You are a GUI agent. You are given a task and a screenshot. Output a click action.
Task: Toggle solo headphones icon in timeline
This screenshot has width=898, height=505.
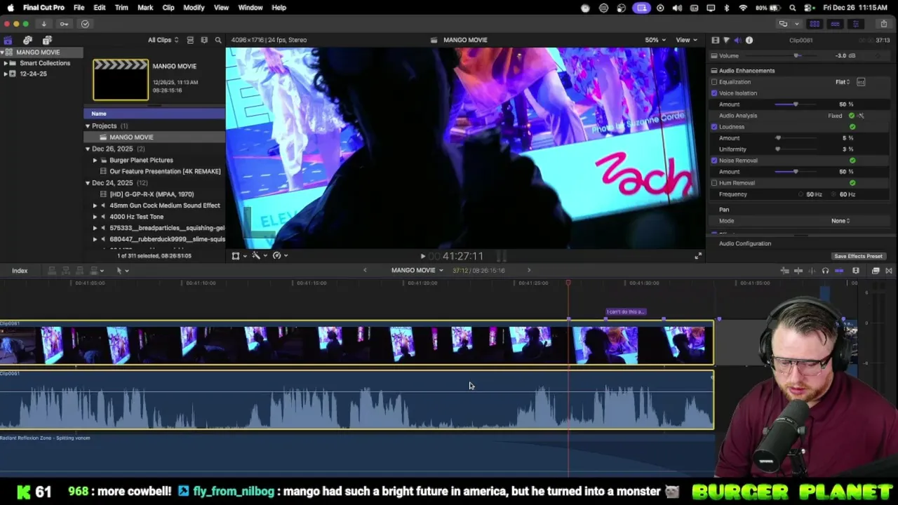825,271
